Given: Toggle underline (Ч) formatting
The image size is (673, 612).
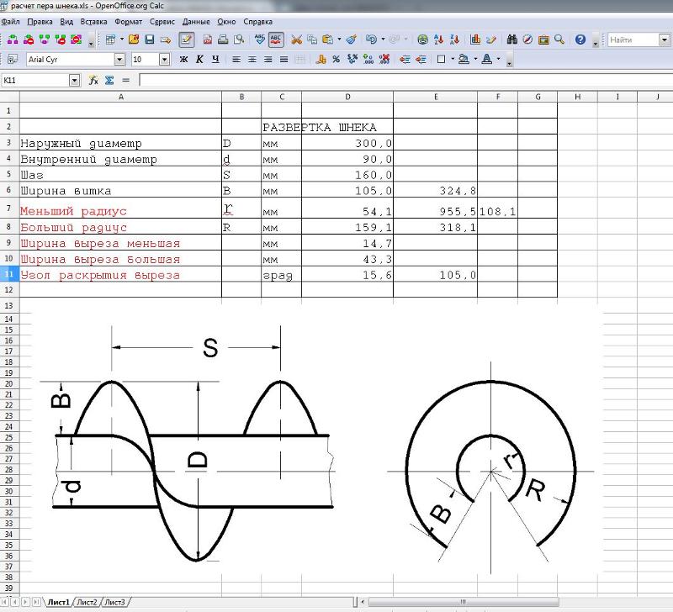Looking at the screenshot, I should (215, 59).
